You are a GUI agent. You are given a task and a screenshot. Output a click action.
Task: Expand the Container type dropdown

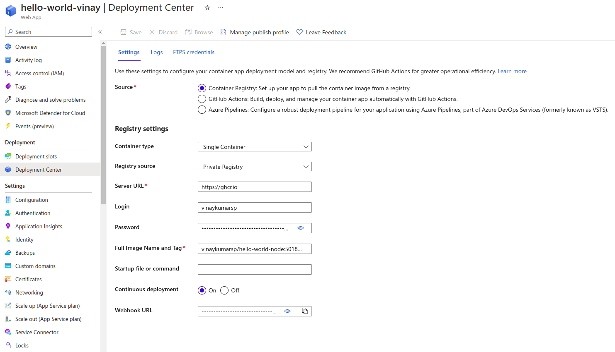(255, 147)
